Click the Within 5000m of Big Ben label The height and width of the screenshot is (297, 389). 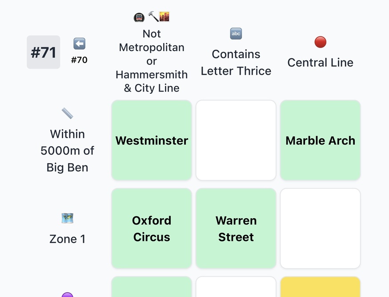click(67, 151)
